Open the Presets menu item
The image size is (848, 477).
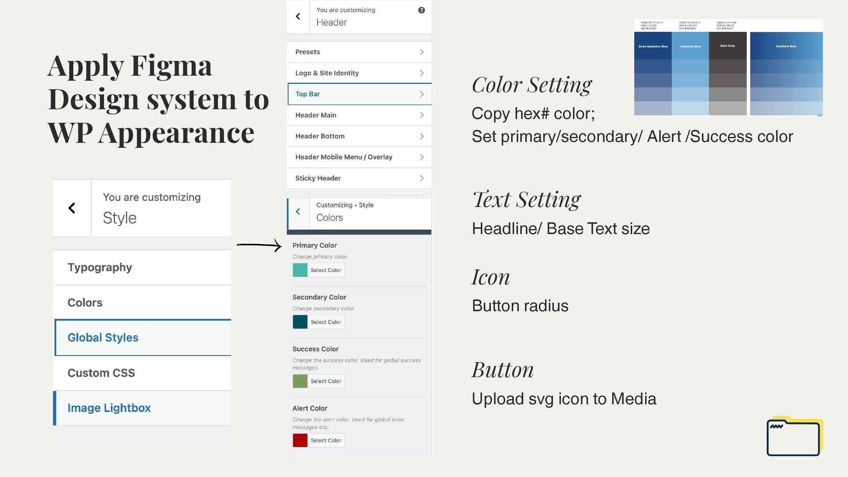(359, 52)
